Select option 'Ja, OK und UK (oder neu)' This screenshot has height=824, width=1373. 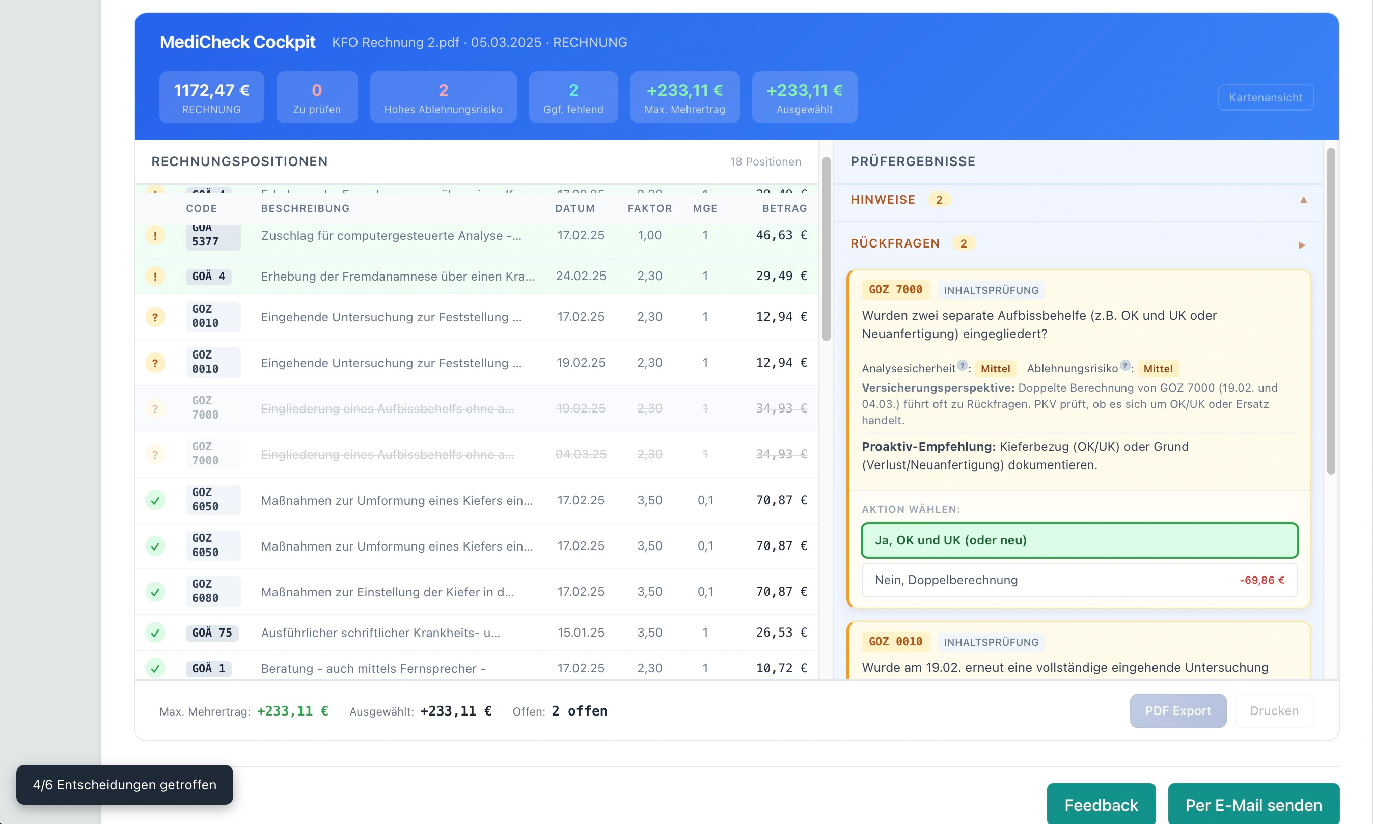(1079, 540)
